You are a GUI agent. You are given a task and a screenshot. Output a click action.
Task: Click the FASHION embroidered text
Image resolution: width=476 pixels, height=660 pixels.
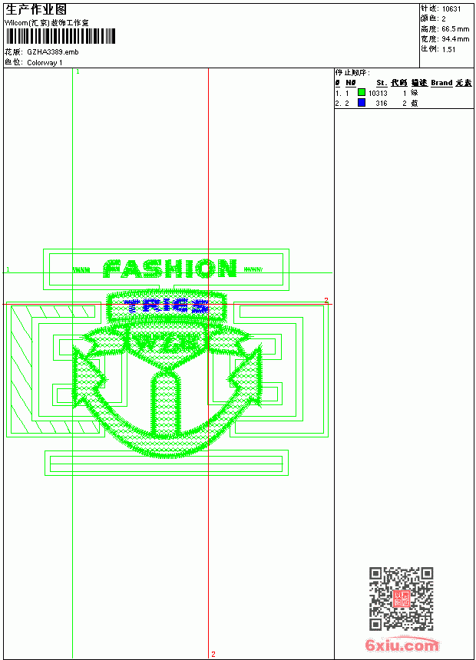170,269
